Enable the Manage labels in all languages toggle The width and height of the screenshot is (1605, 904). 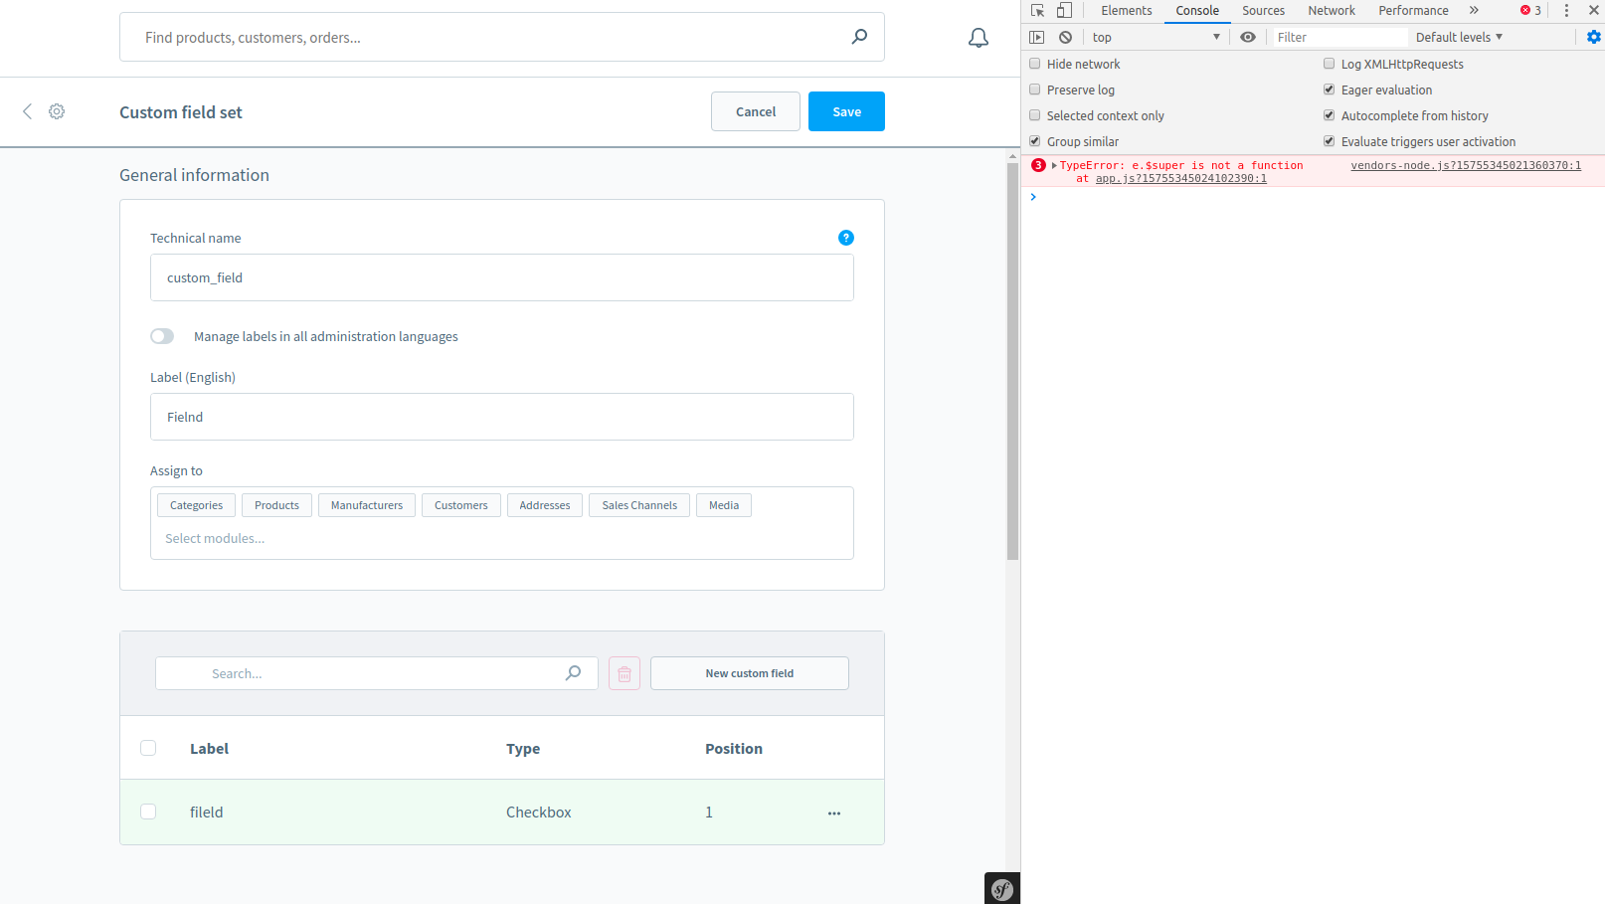point(162,336)
